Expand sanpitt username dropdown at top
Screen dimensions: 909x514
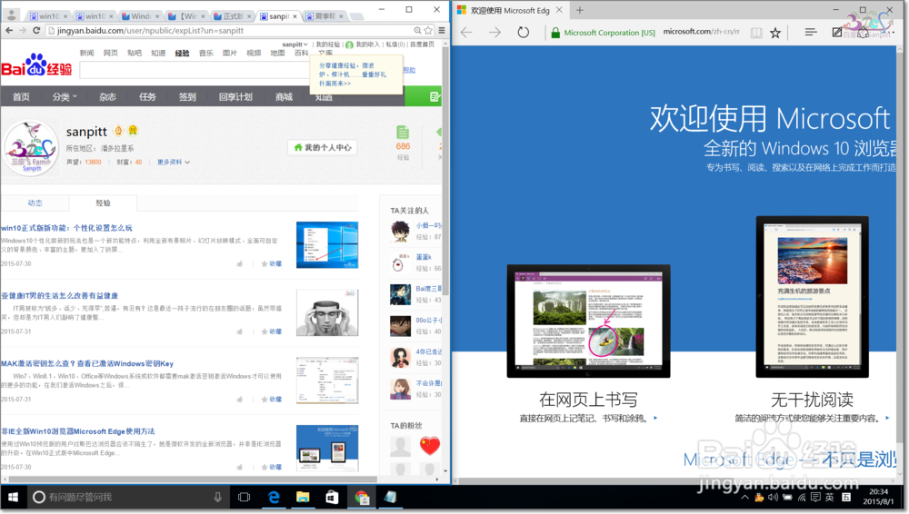[295, 44]
